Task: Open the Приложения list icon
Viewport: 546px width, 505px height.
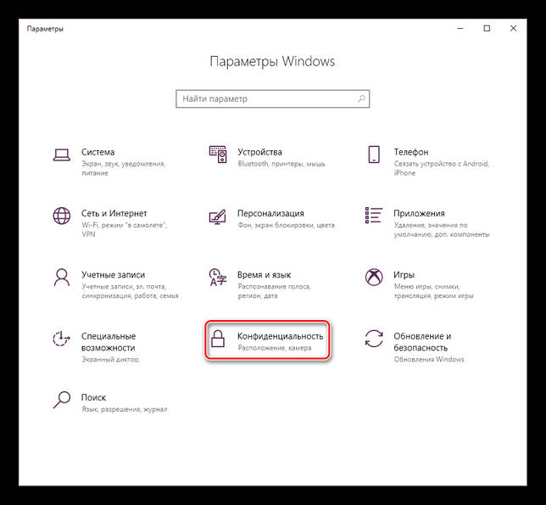Action: coord(374,215)
